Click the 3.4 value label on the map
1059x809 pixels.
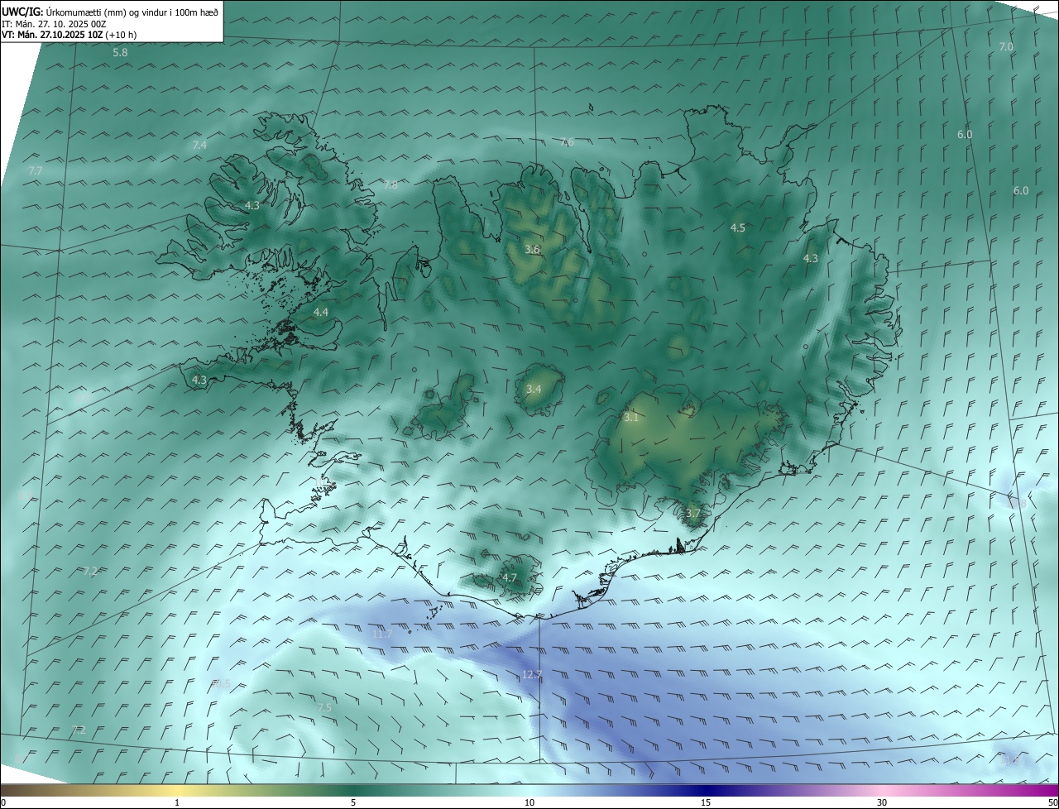[534, 390]
